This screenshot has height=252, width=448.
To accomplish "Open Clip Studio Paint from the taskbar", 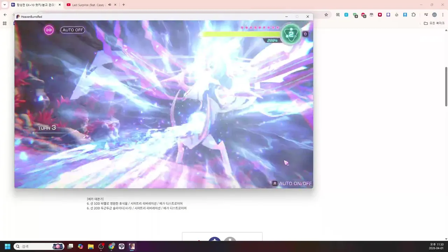I will (121, 246).
